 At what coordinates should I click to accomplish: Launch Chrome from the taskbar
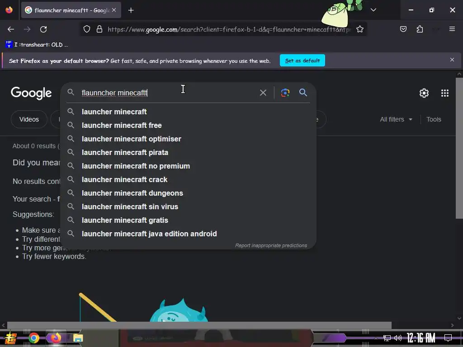[33, 338]
